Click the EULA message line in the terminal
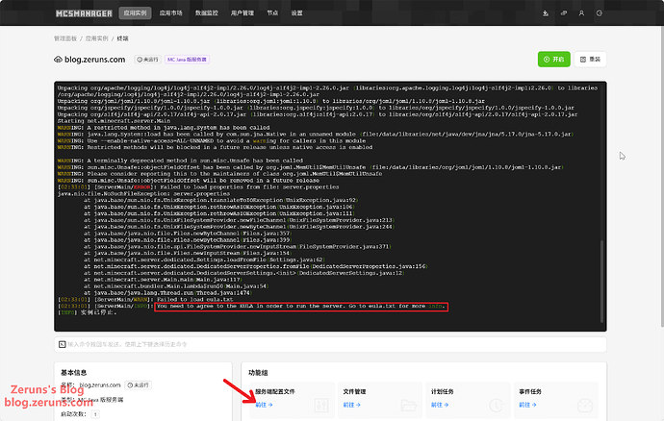664x421 pixels. click(x=301, y=306)
